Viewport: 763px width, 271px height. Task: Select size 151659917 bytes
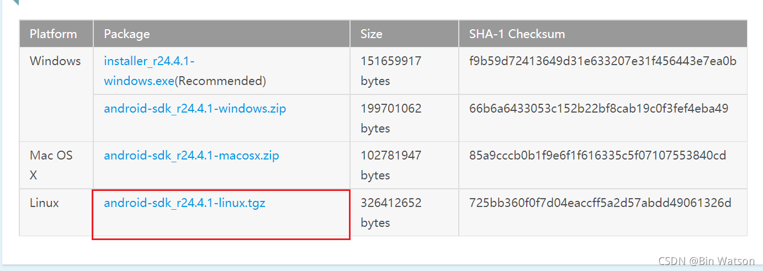pyautogui.click(x=391, y=71)
